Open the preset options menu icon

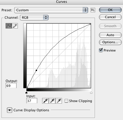tap(93, 10)
